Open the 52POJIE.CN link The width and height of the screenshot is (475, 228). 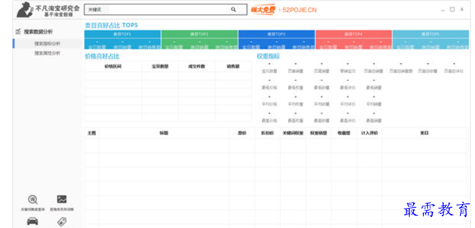pos(299,10)
